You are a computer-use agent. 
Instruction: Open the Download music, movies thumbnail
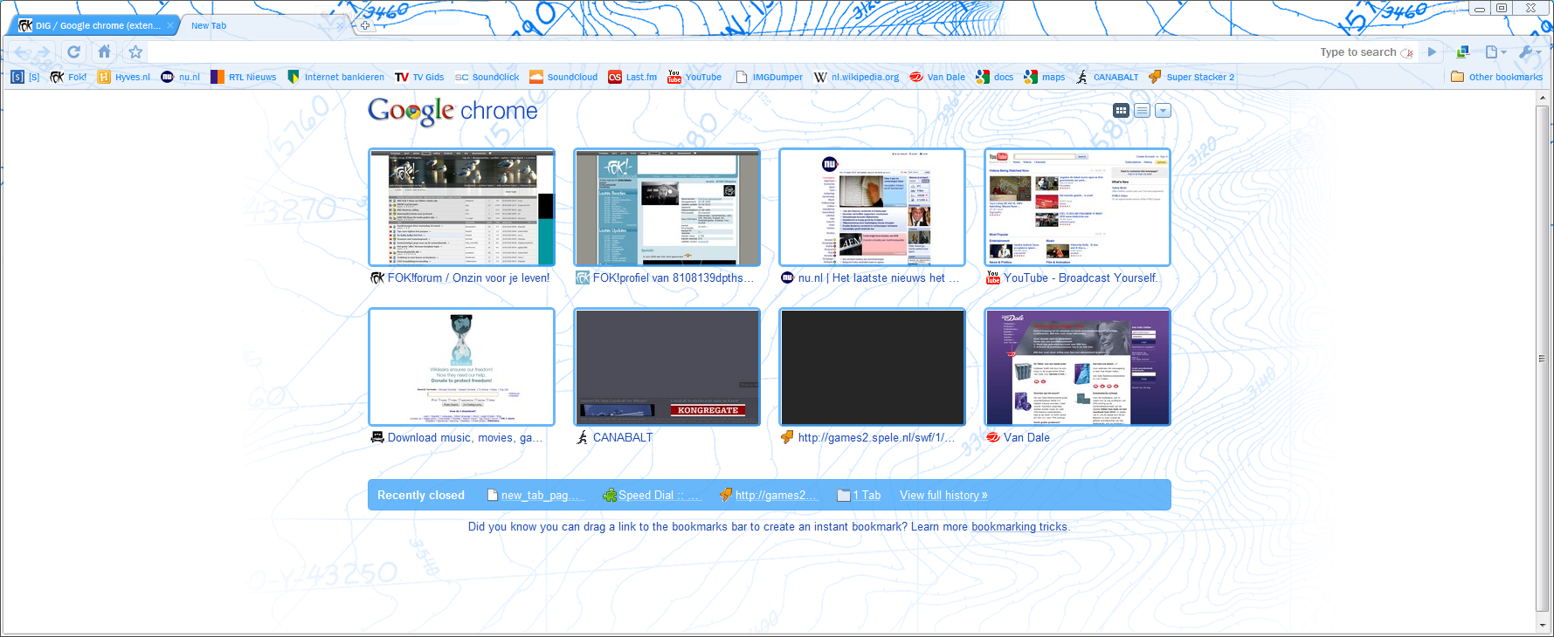(x=462, y=366)
